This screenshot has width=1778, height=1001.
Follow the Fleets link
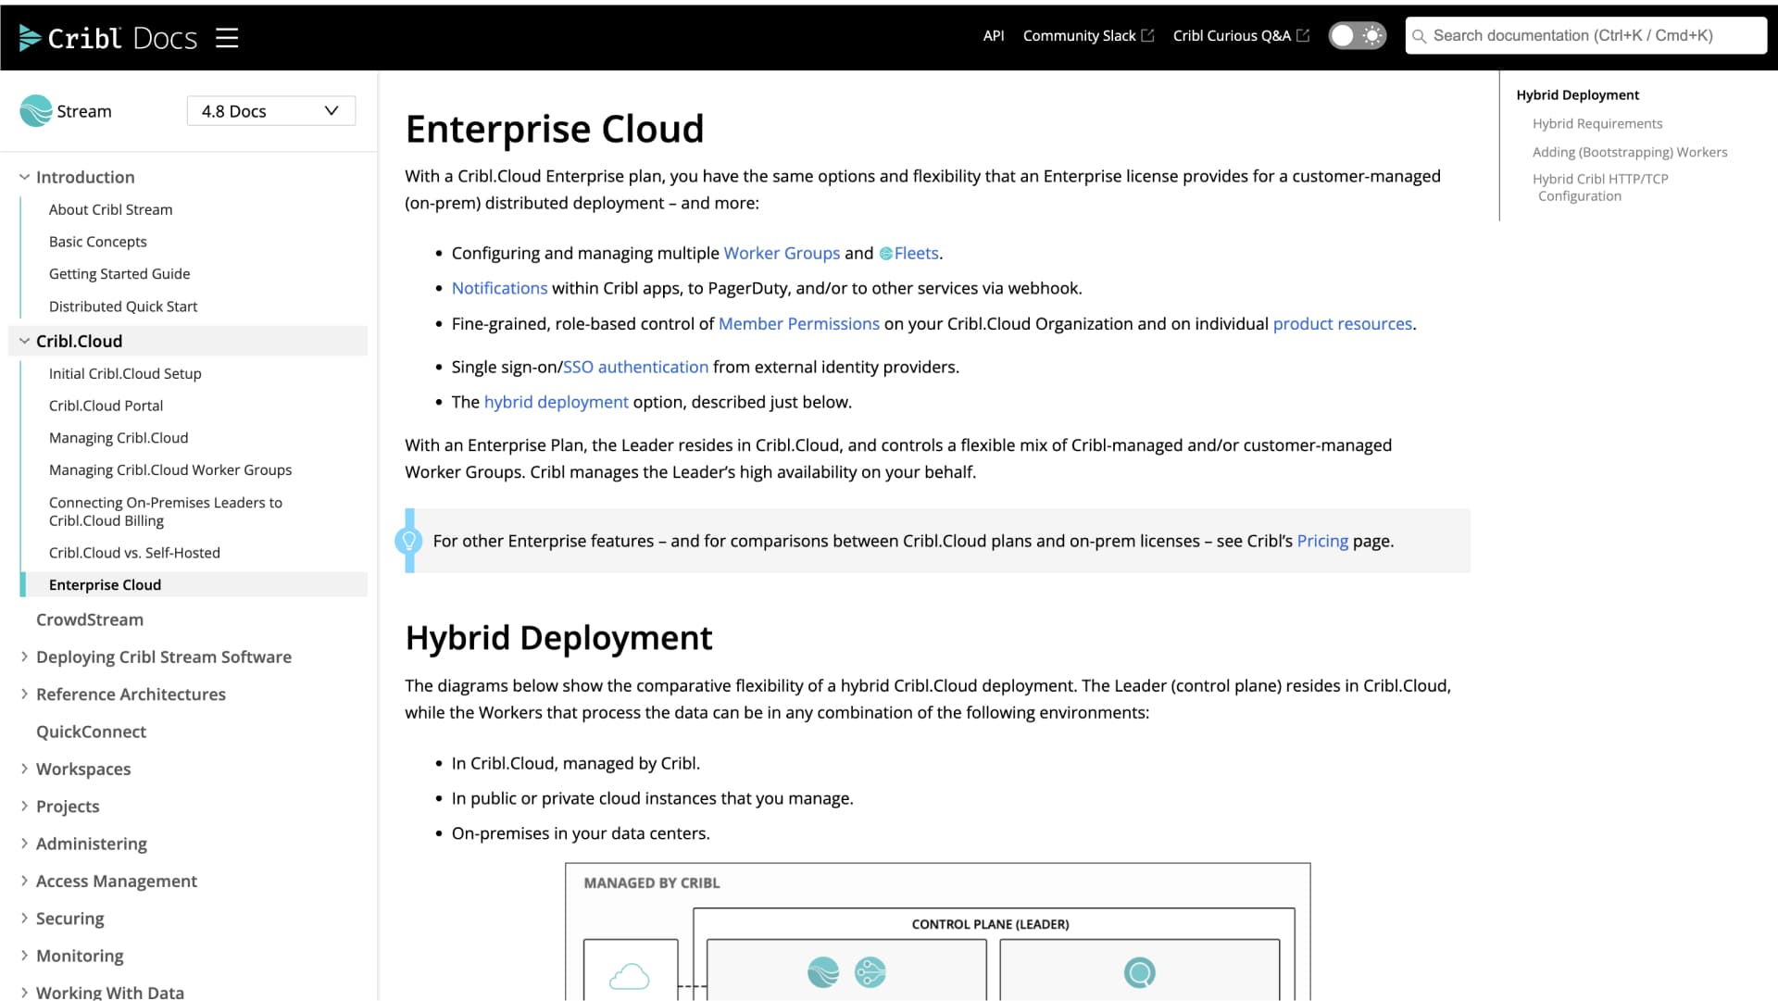coord(916,253)
